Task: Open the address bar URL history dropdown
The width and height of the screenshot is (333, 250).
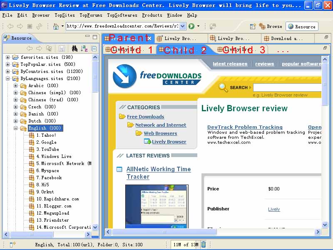Action: [x=182, y=26]
